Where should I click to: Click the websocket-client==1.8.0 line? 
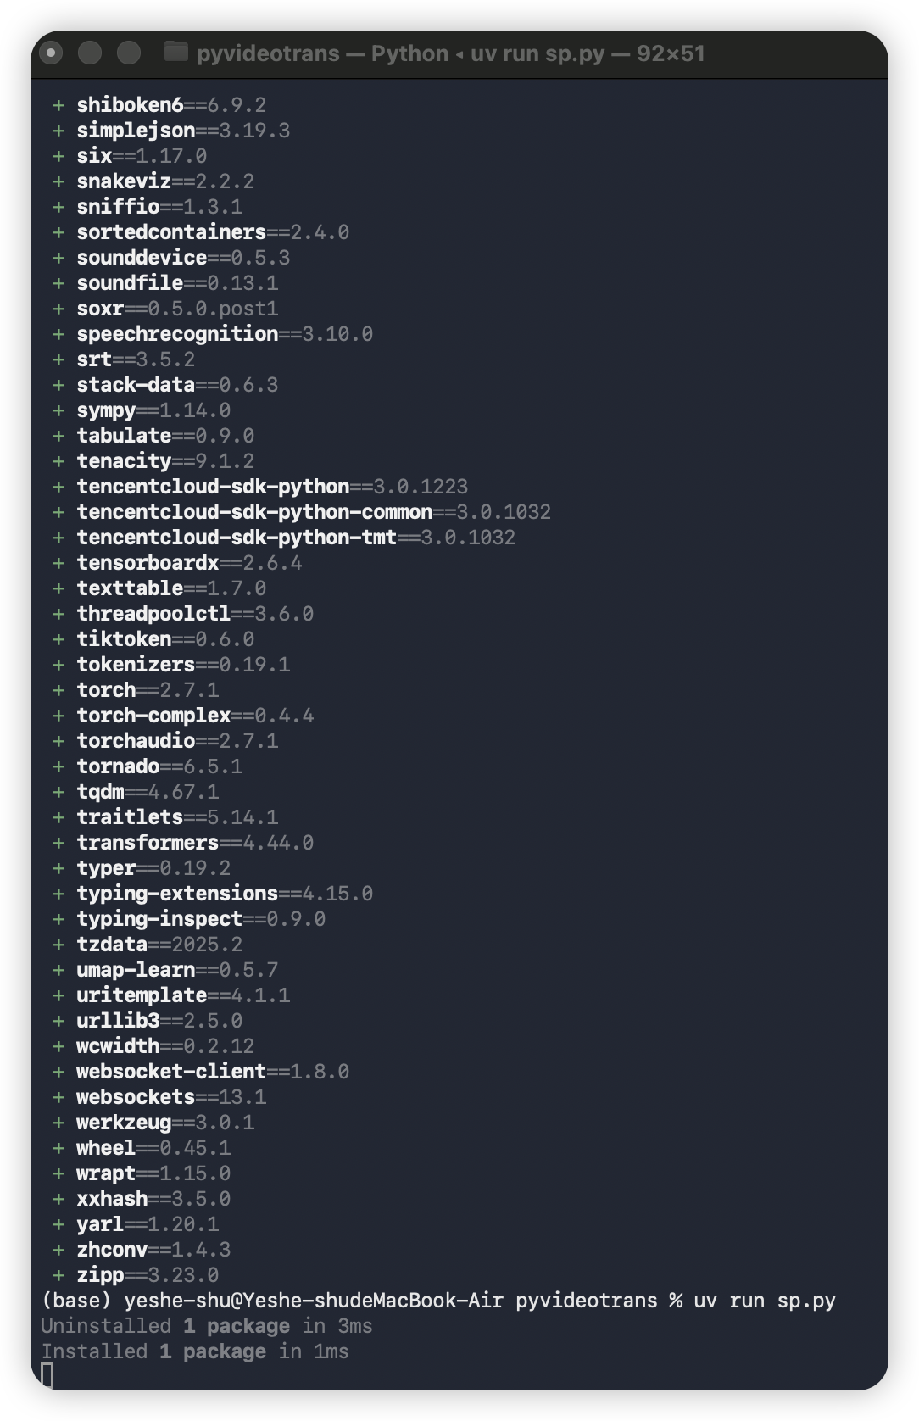pyautogui.click(x=213, y=1072)
